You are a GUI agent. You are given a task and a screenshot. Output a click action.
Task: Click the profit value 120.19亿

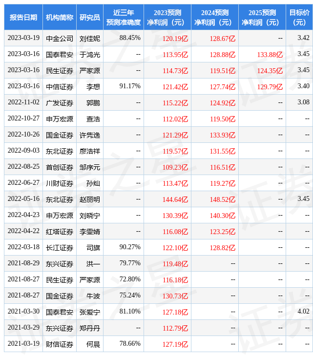(x=175, y=39)
